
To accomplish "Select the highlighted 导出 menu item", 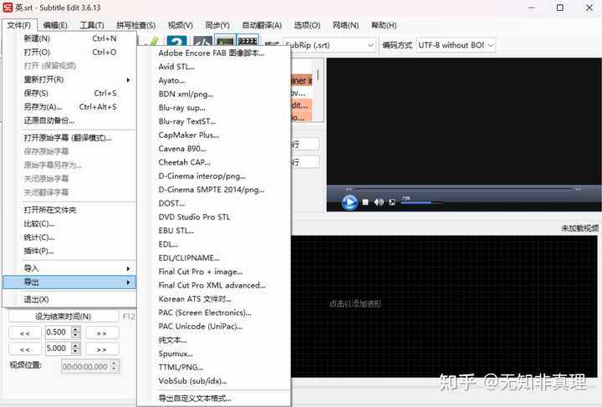I will 69,282.
